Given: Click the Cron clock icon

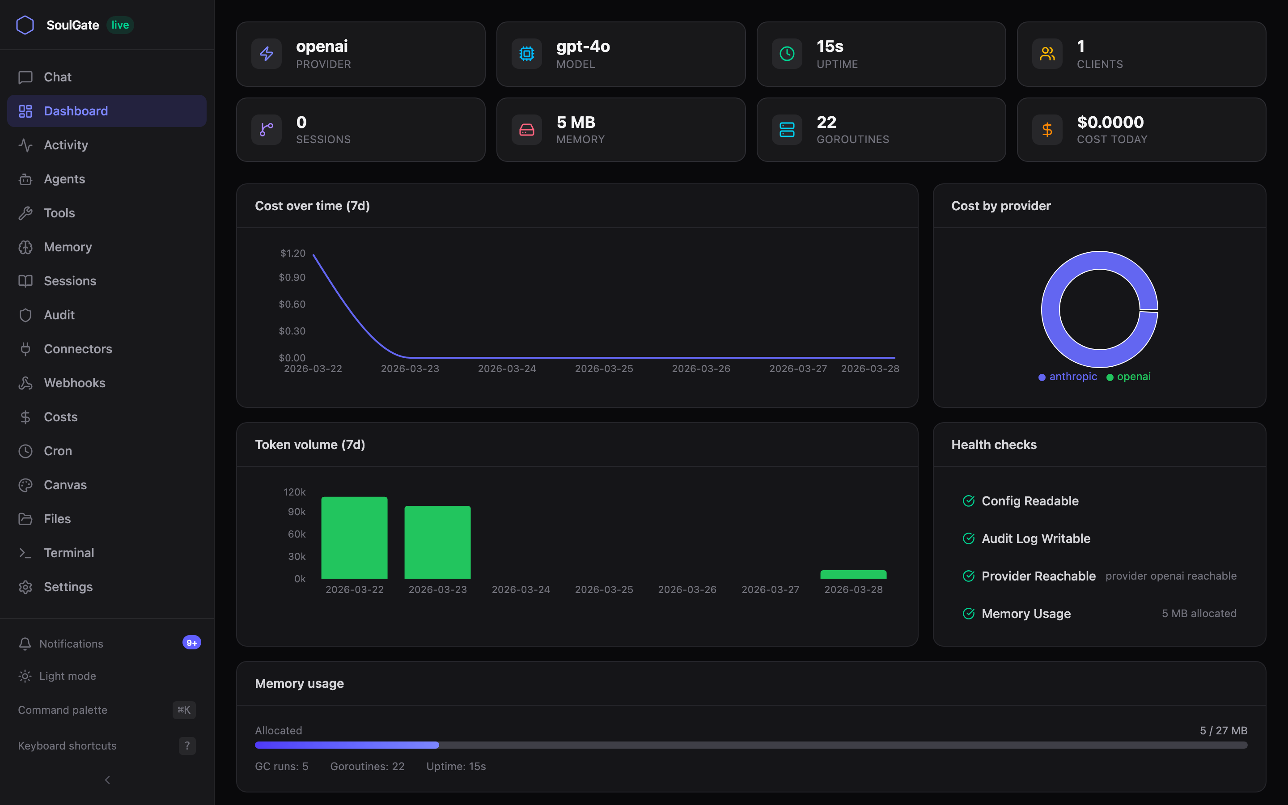Looking at the screenshot, I should (x=25, y=451).
